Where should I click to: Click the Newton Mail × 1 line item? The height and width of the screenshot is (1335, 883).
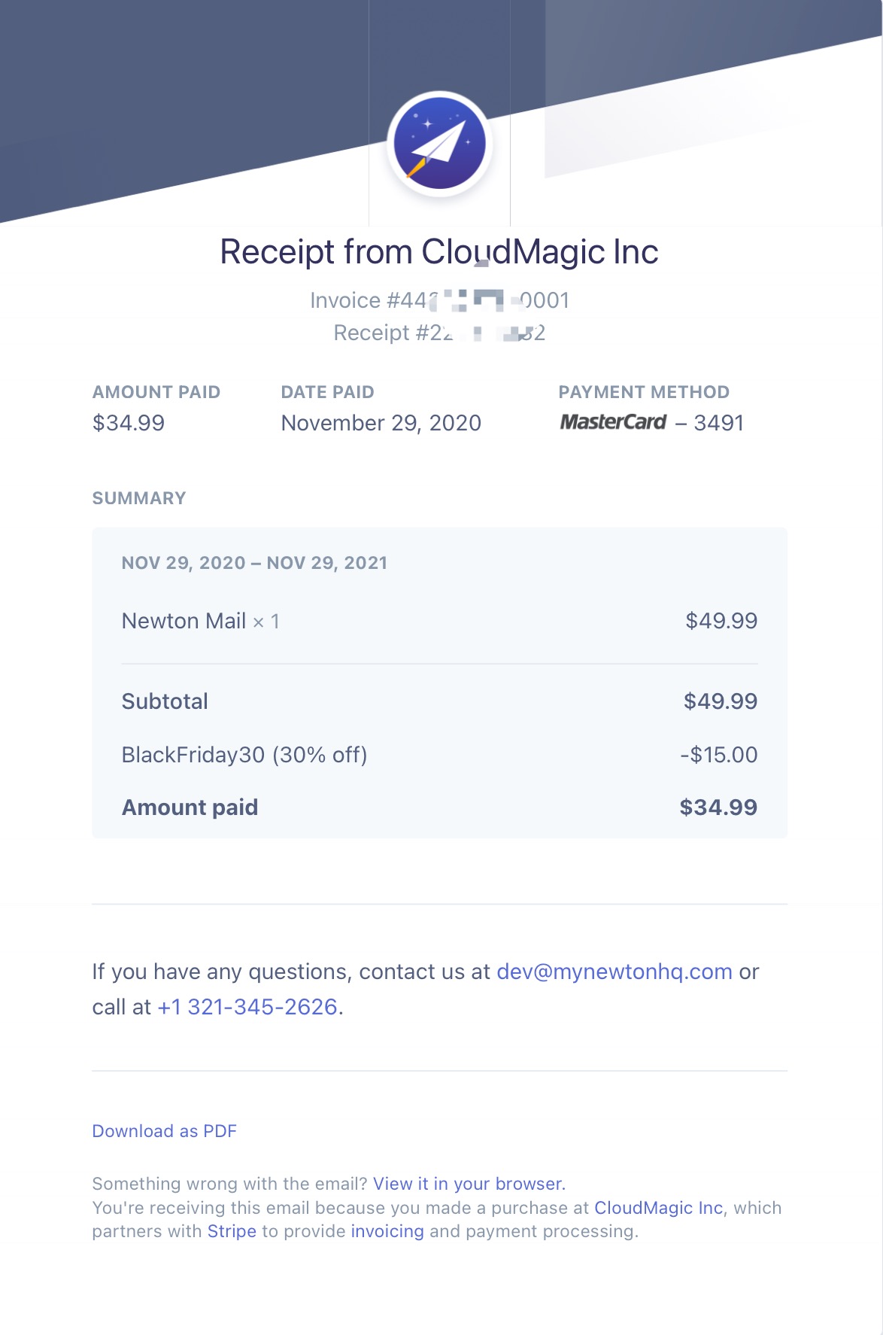click(200, 621)
